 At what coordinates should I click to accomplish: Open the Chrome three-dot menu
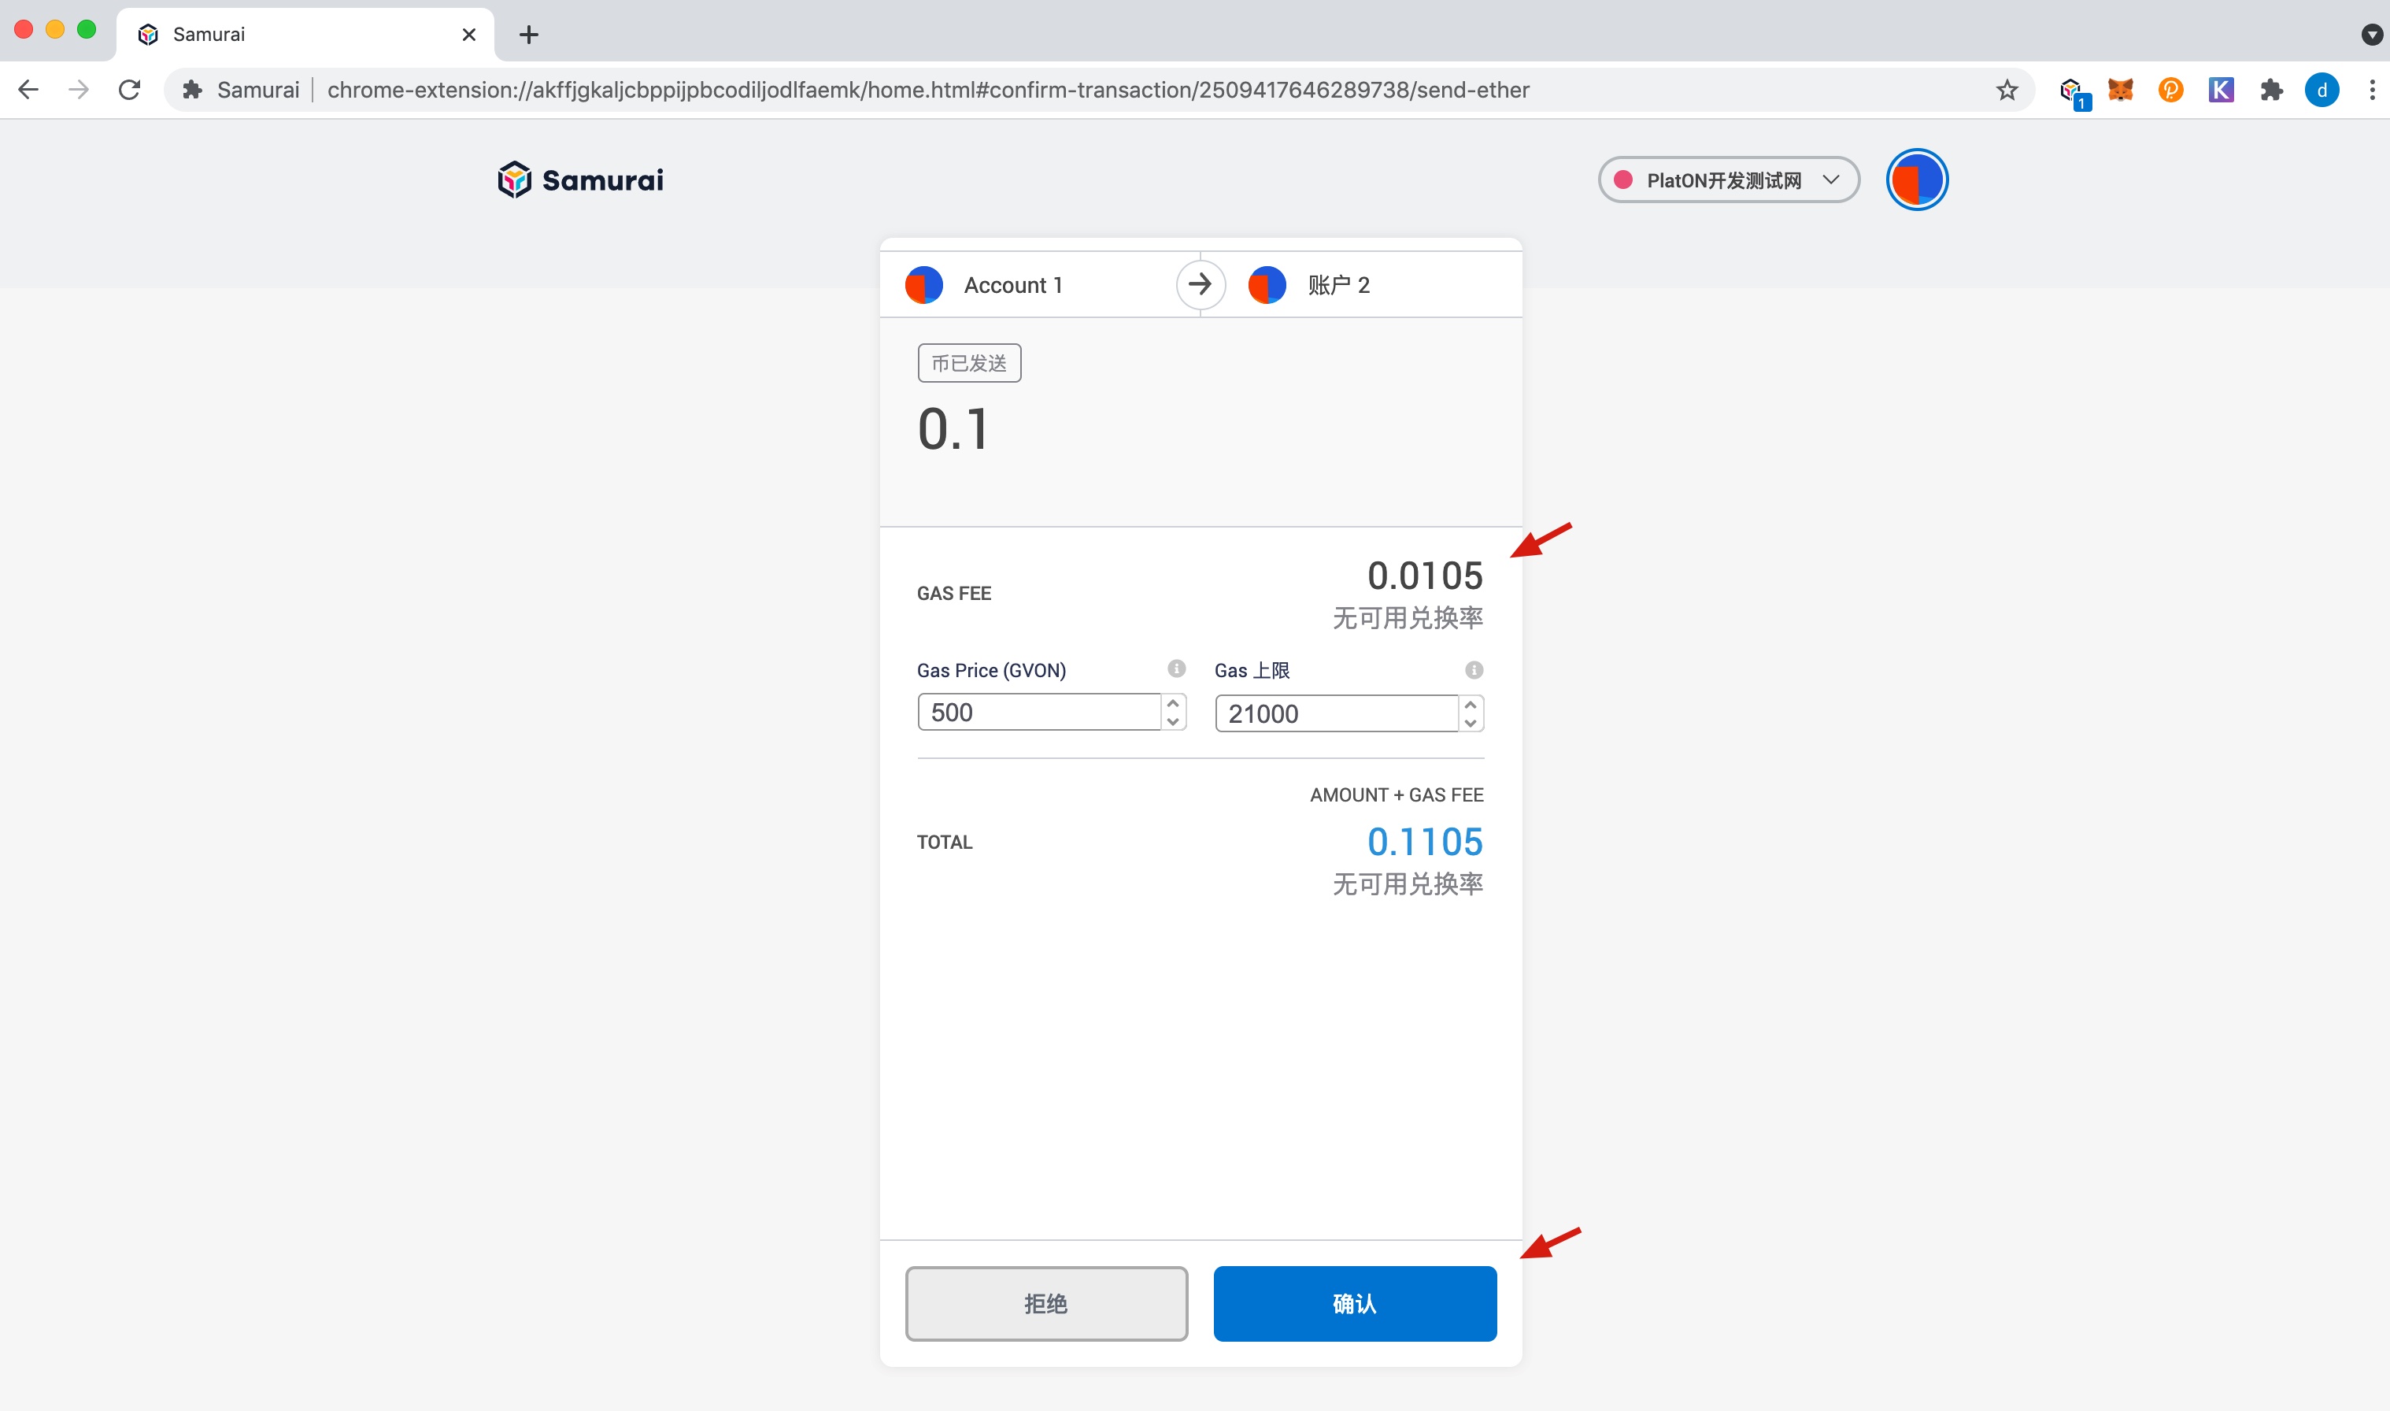(2372, 90)
